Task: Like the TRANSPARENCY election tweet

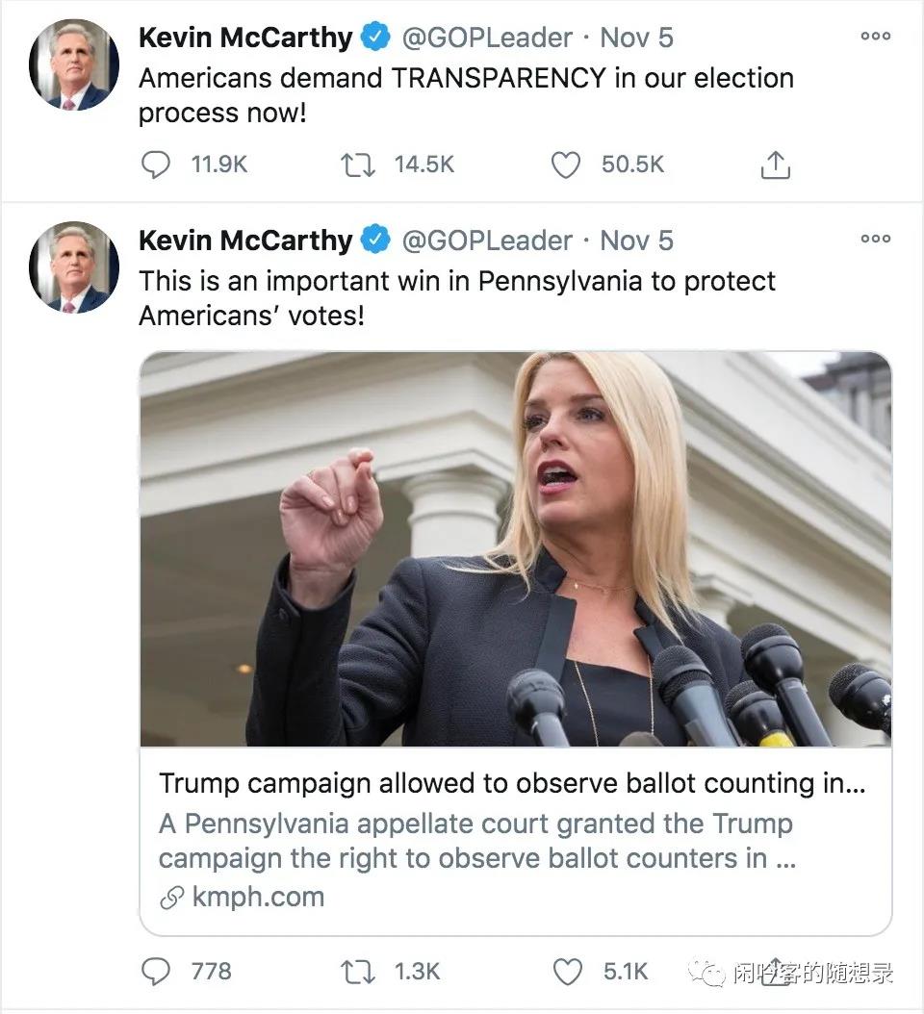Action: point(566,165)
